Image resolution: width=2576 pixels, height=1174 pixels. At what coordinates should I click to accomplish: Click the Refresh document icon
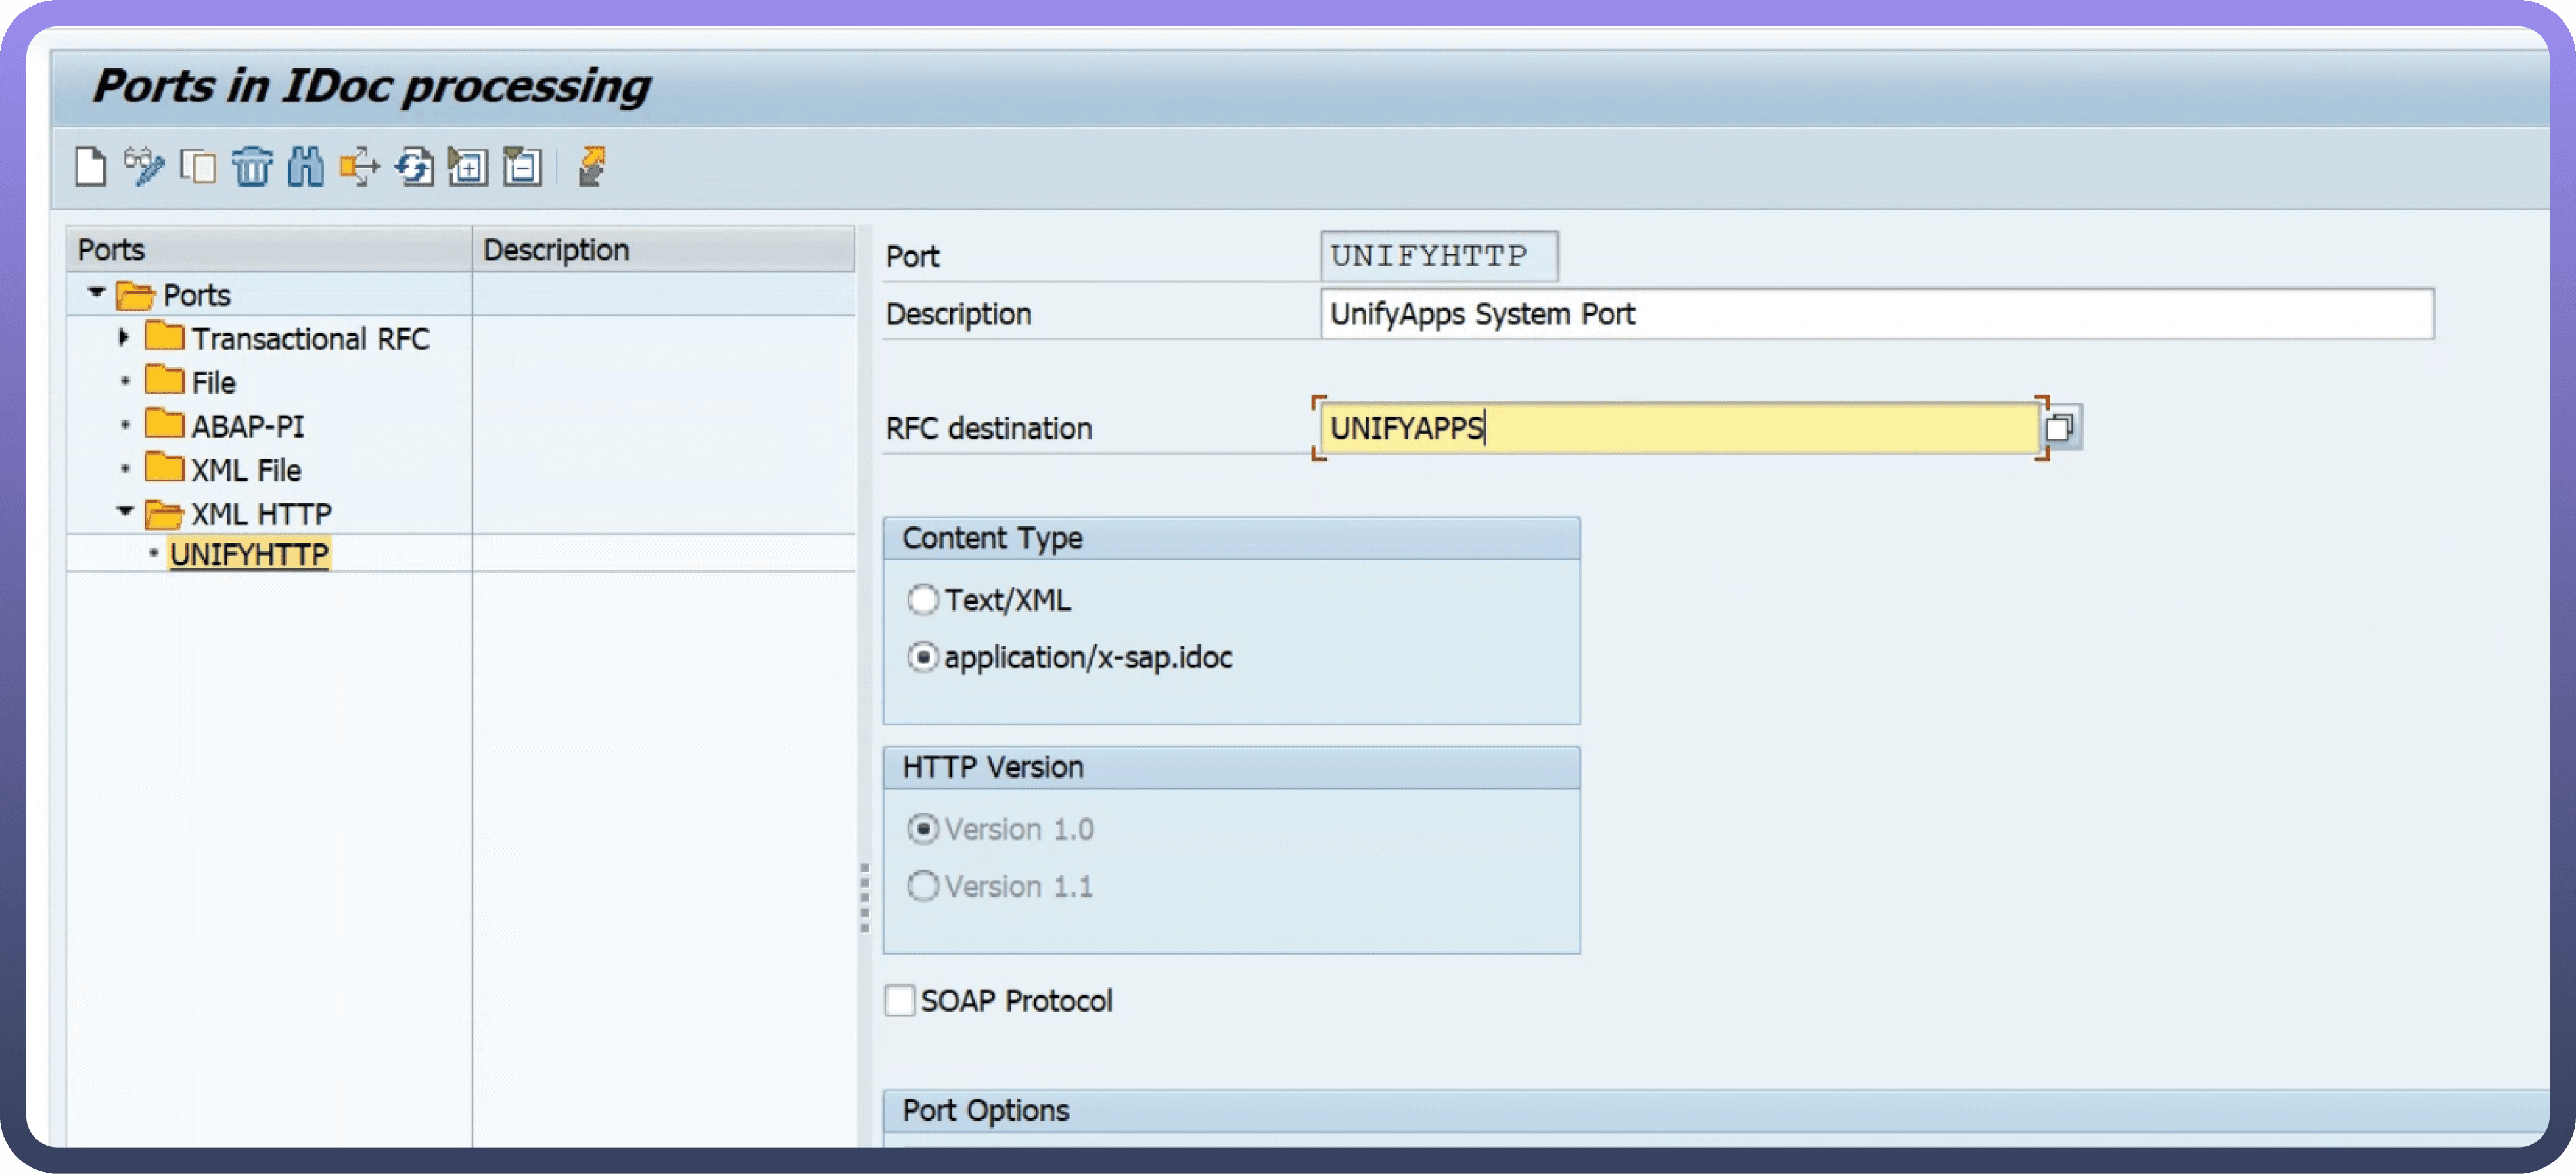(x=413, y=166)
